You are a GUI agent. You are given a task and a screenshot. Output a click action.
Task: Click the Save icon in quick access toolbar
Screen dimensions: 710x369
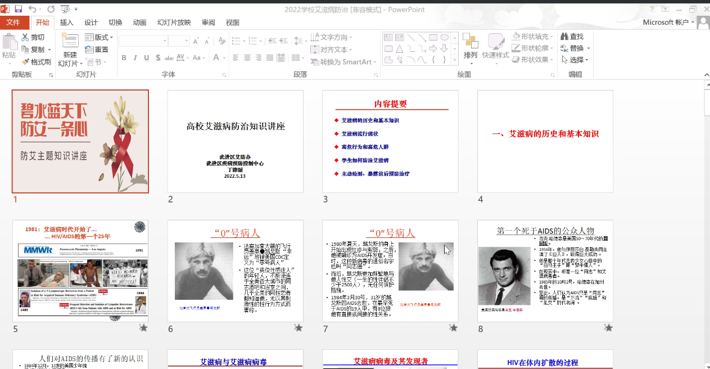pyautogui.click(x=18, y=9)
